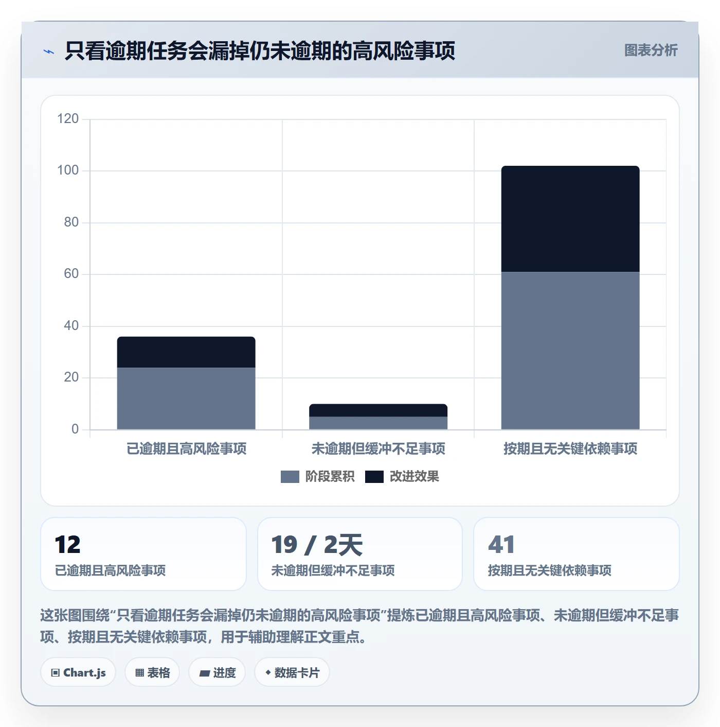Click the dark segment of 已逾期且高风险事项 bar
The width and height of the screenshot is (720, 727).
(186, 352)
